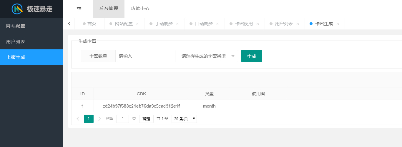This screenshot has width=402, height=147.
Task: Close the 卡密生成 tab
Action: [x=338, y=24]
